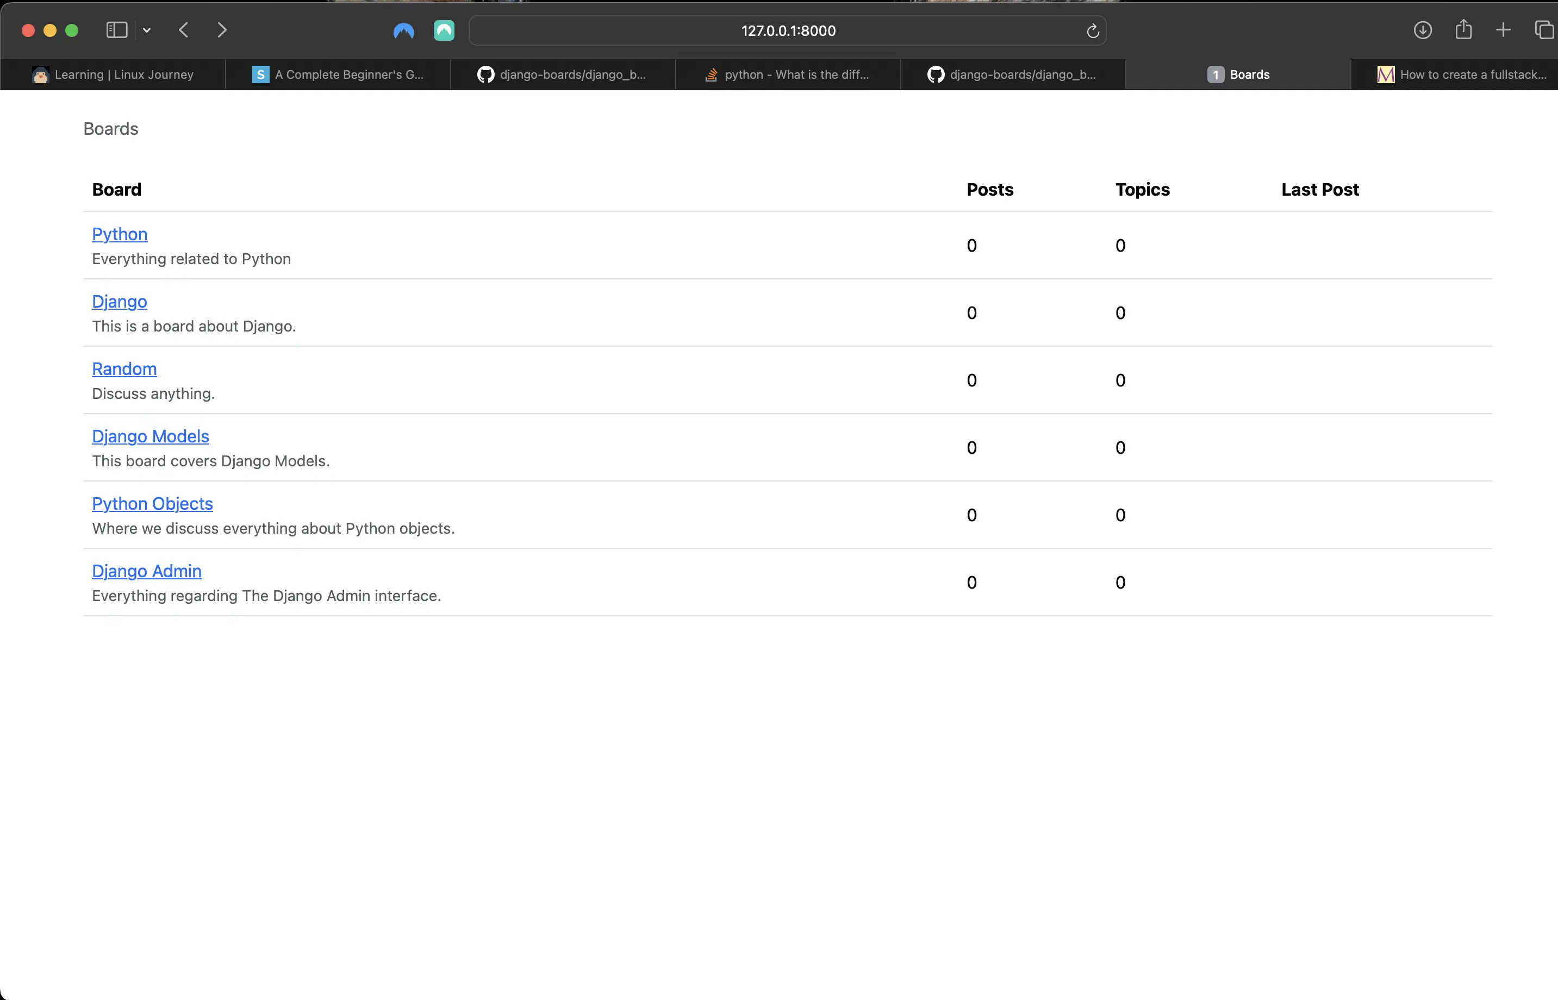Open the Downloads icon in toolbar

tap(1422, 30)
